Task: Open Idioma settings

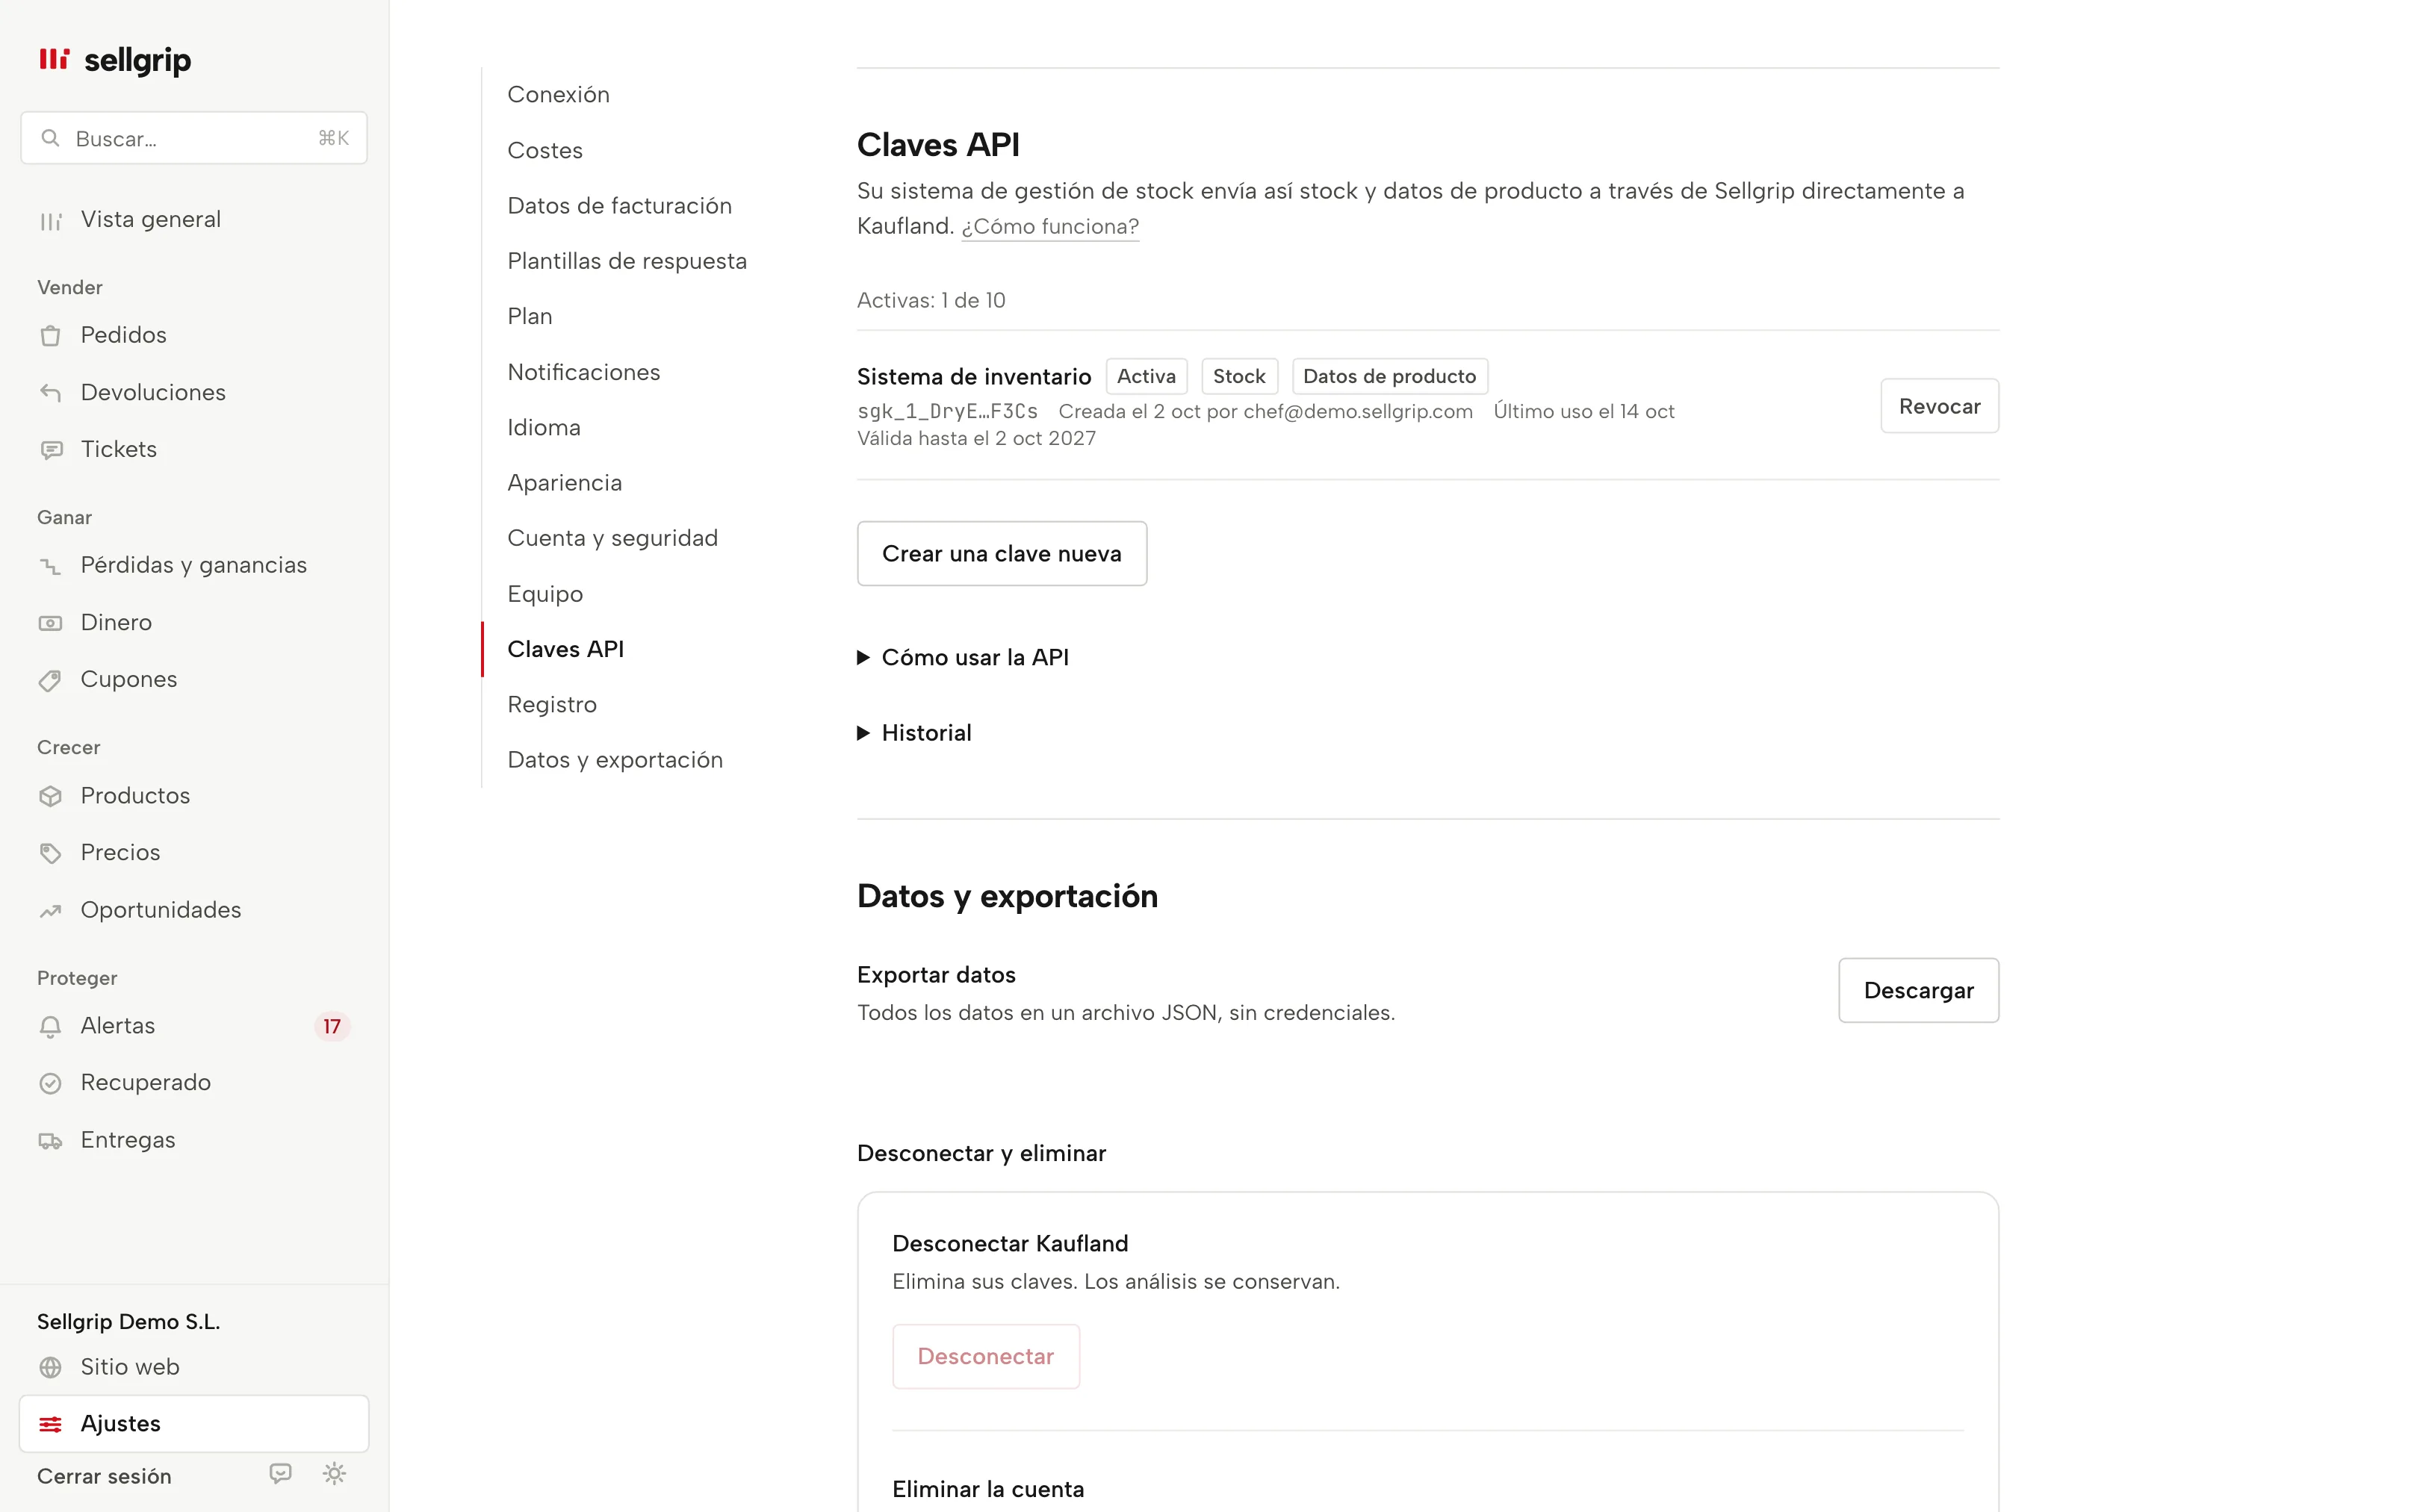Action: (544, 427)
